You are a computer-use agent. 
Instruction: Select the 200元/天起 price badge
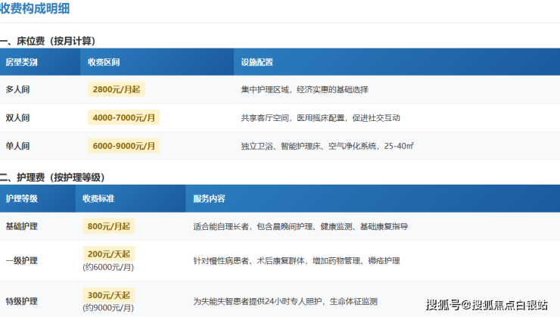click(x=108, y=254)
